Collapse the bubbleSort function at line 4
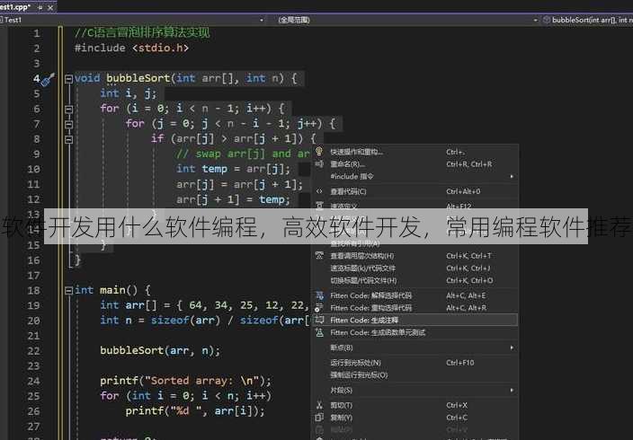633x440 pixels. click(68, 79)
